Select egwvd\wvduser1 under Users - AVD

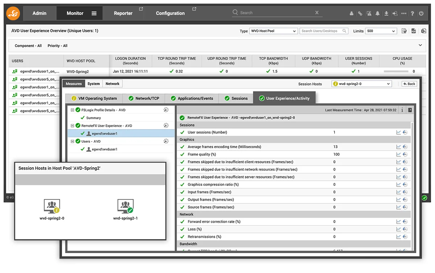coord(104,149)
